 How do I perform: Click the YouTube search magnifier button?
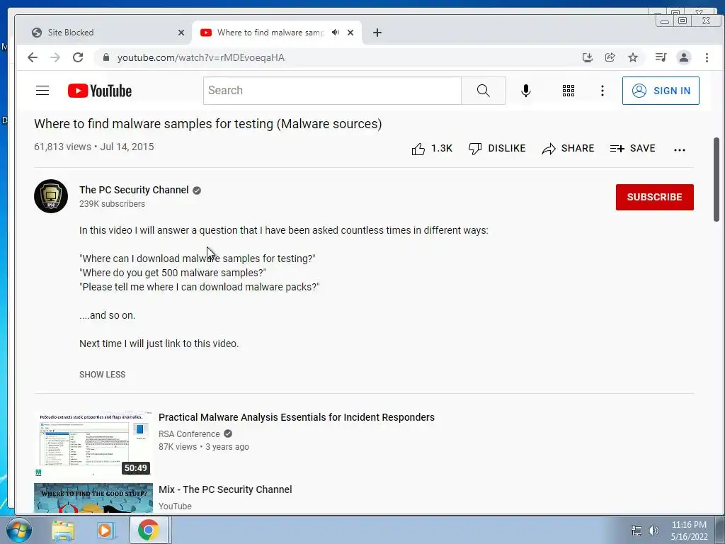tap(483, 91)
